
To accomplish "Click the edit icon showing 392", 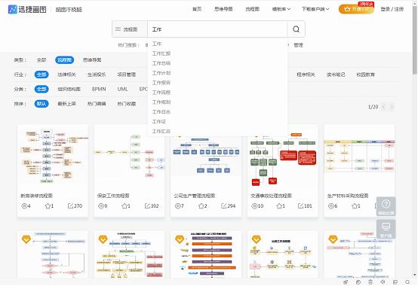I will 147,205.
